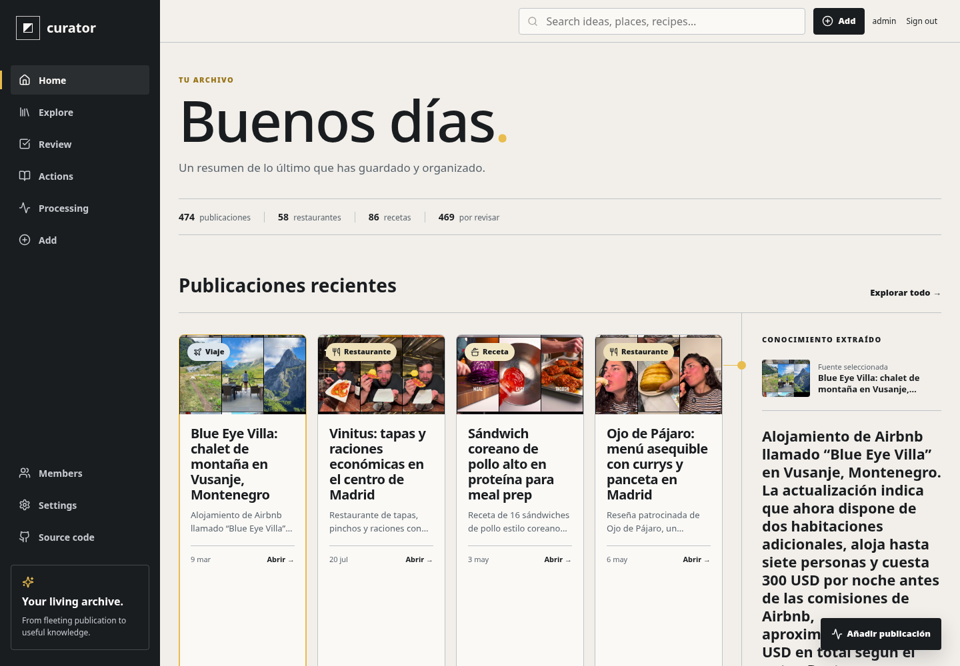Image resolution: width=960 pixels, height=666 pixels.
Task: Click the 474 publicaciones stat
Action: [215, 217]
